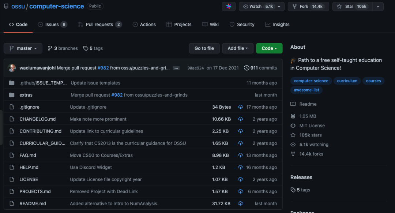Viewport: 395px width, 213px height.
Task: Open the README.md file
Action: point(33,203)
